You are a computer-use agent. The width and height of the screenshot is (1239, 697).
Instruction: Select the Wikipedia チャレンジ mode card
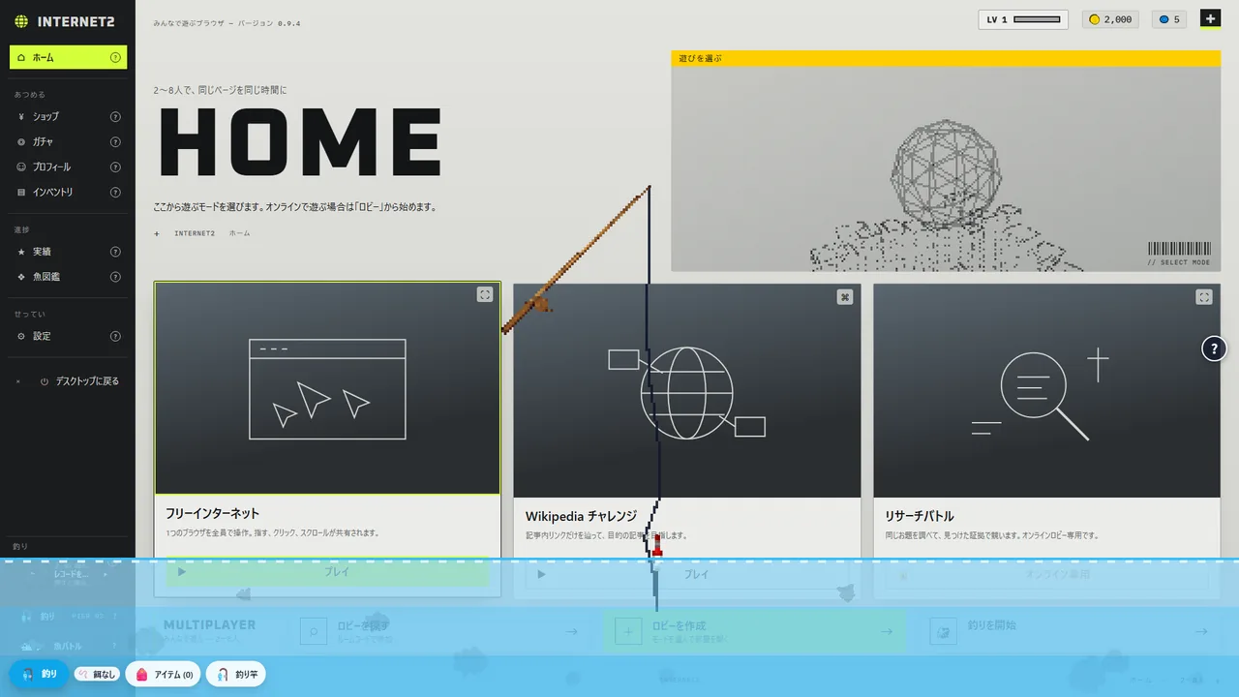point(687,440)
